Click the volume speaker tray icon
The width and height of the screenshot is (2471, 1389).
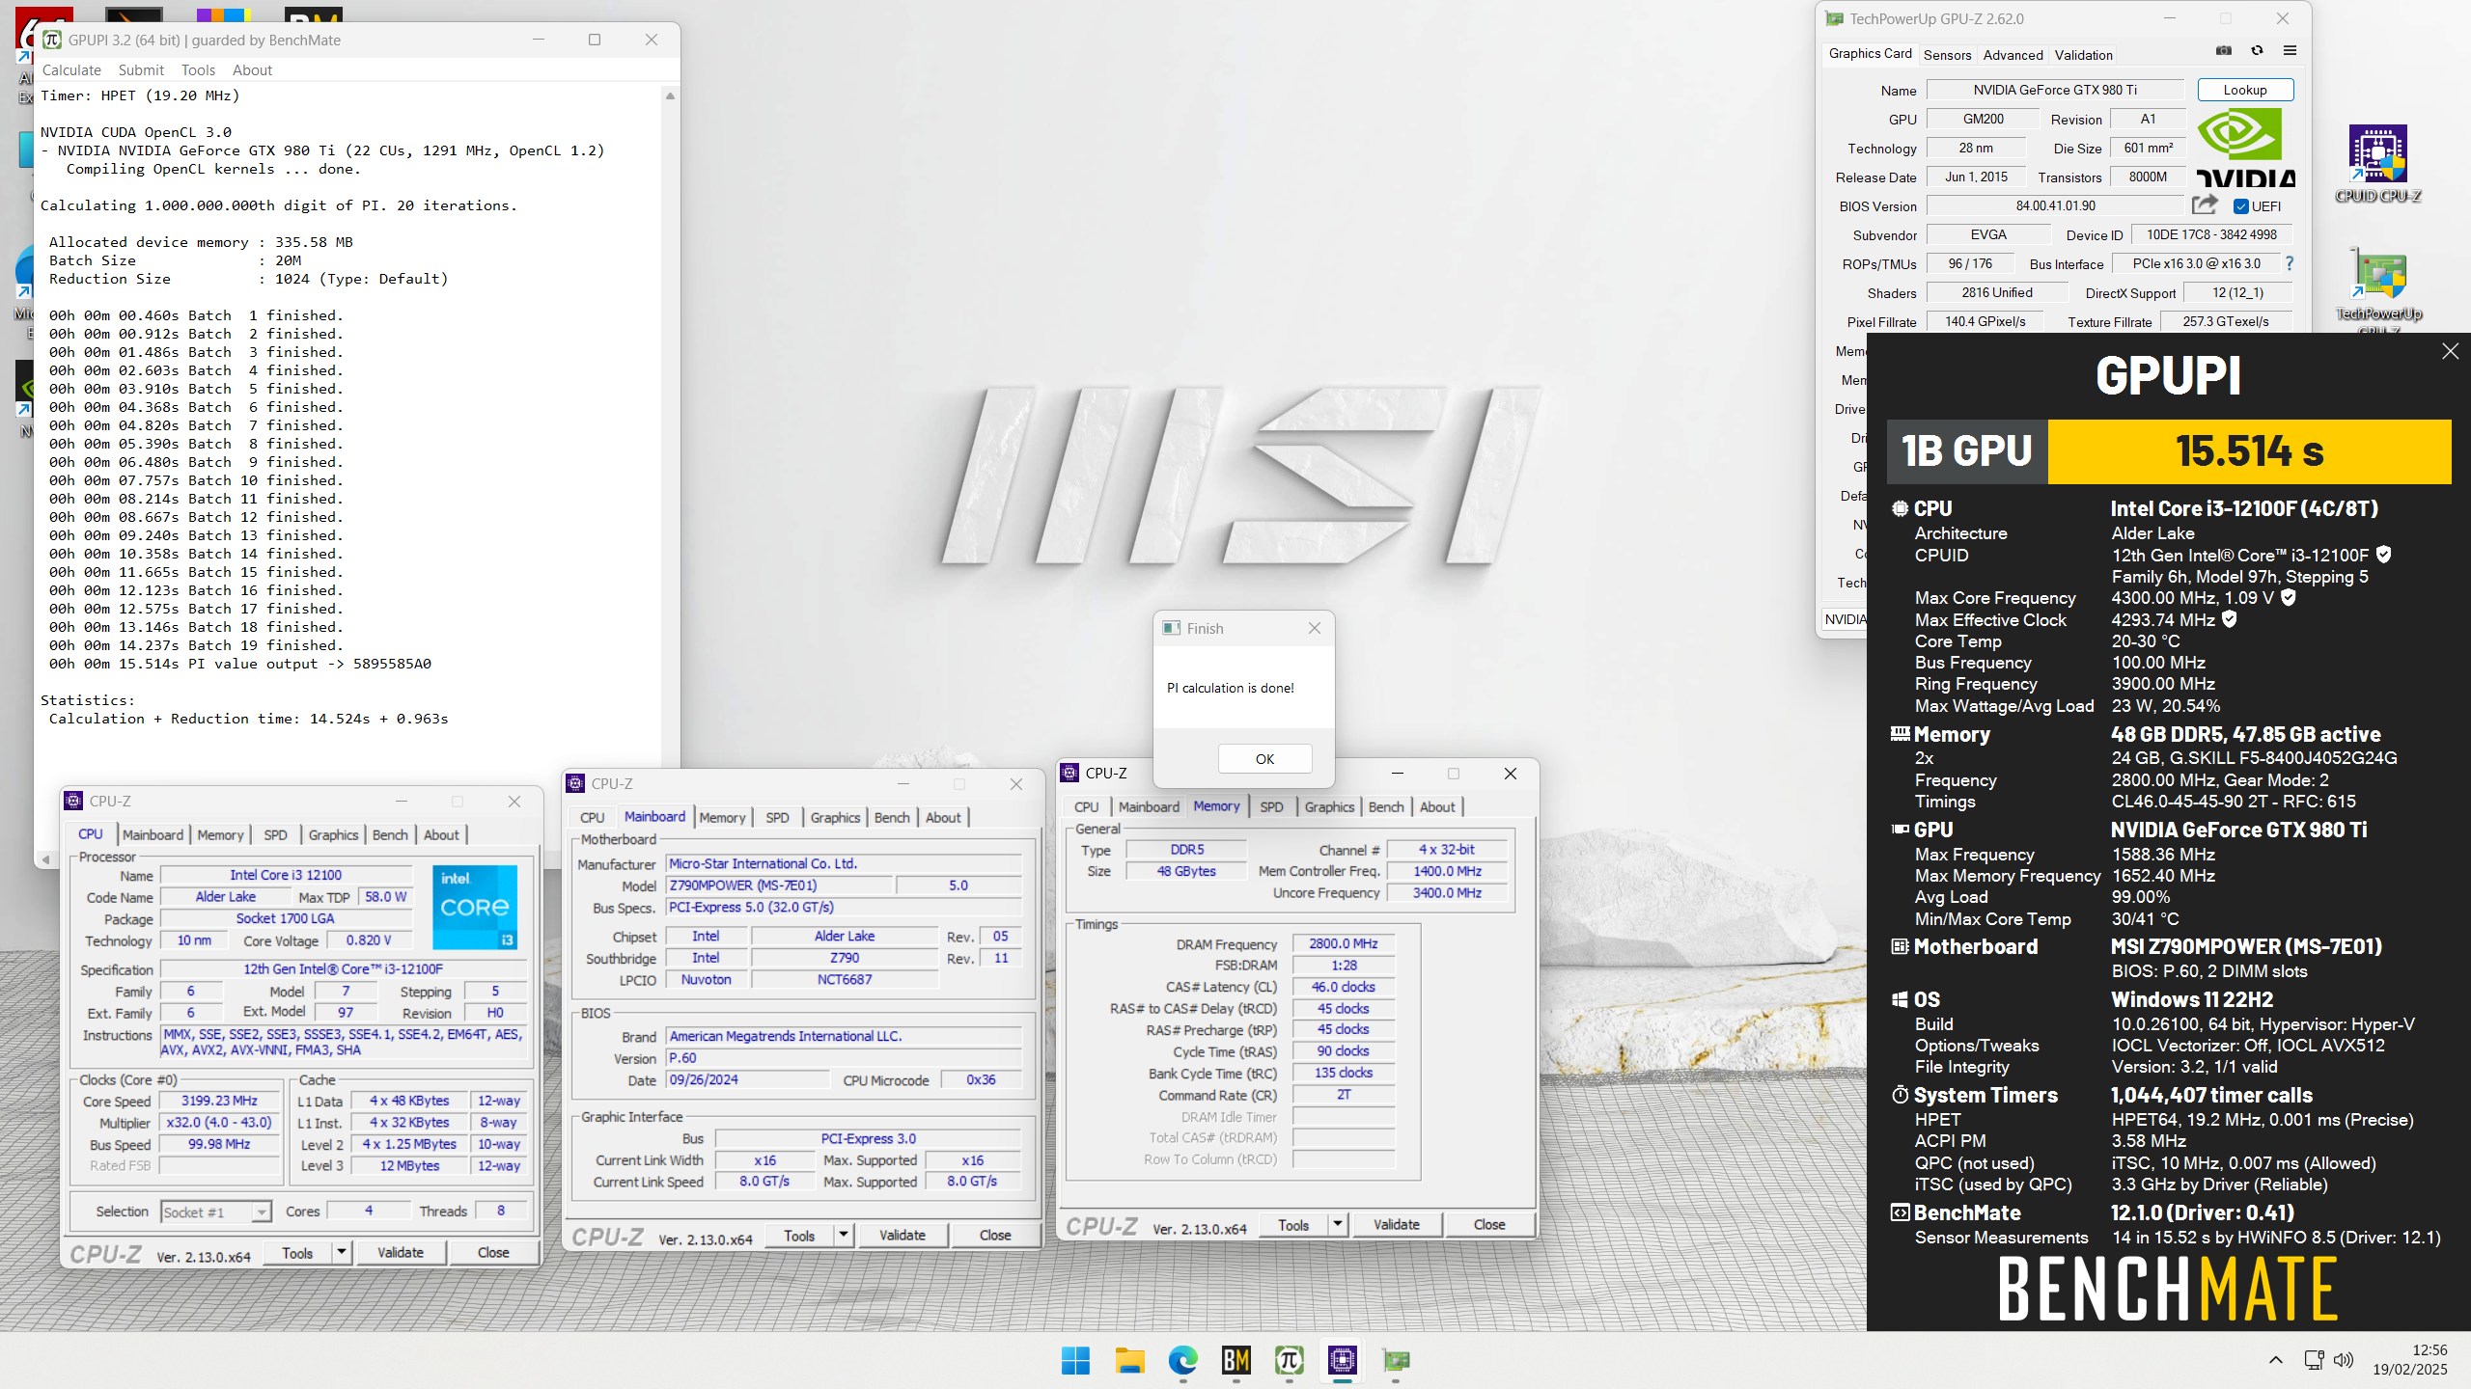click(x=2343, y=1360)
